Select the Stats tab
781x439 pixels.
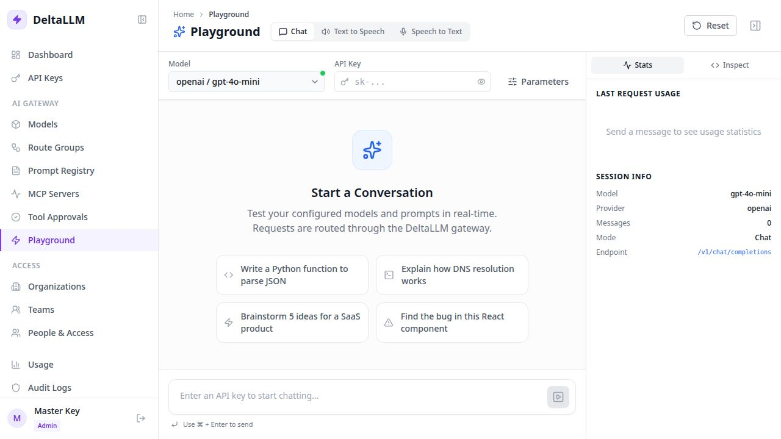click(x=638, y=65)
